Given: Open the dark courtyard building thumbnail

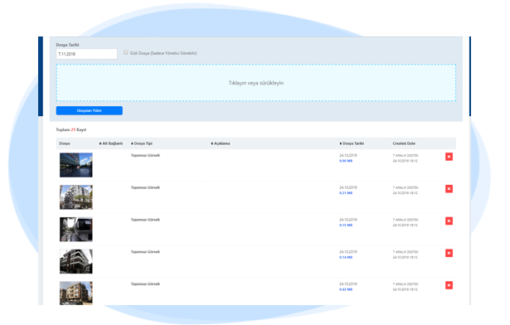Looking at the screenshot, I should tap(76, 230).
